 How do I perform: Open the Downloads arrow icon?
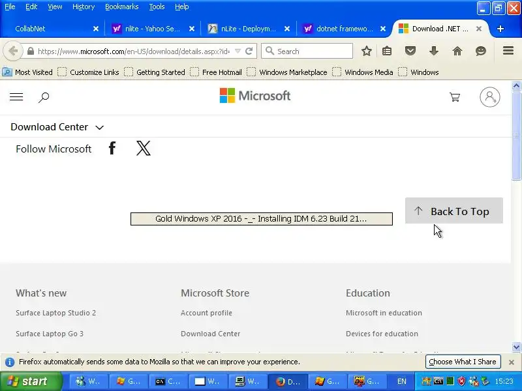click(x=434, y=51)
